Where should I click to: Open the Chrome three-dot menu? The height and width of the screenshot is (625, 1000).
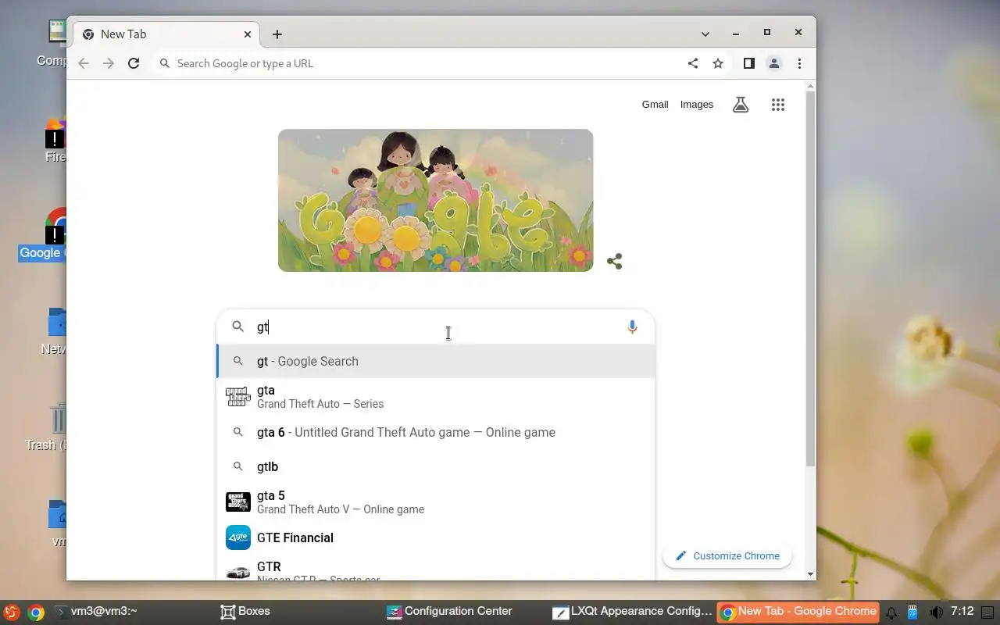[x=799, y=63]
